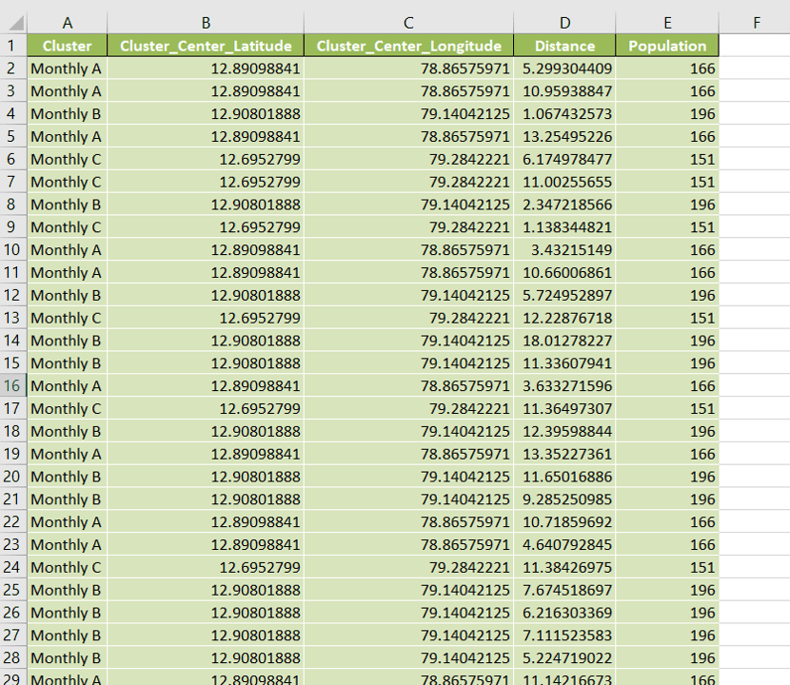Screen dimensions: 790x685
Task: Select the latitude value 12.90801888 in row 4
Action: coord(206,113)
